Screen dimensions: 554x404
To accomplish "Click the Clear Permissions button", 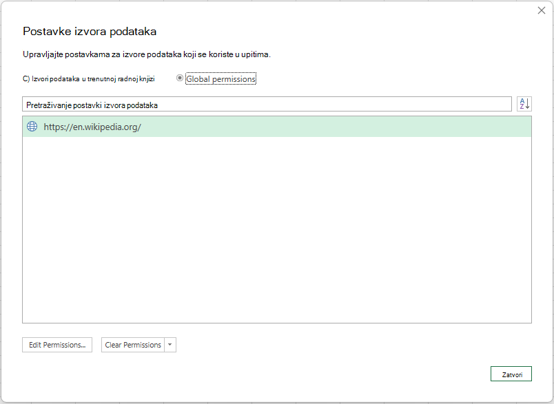I will 133,345.
